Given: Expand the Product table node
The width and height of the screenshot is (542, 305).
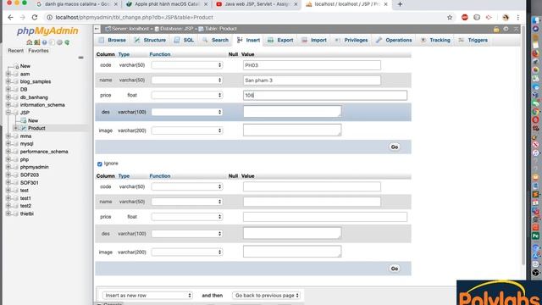Looking at the screenshot, I should click(x=15, y=128).
